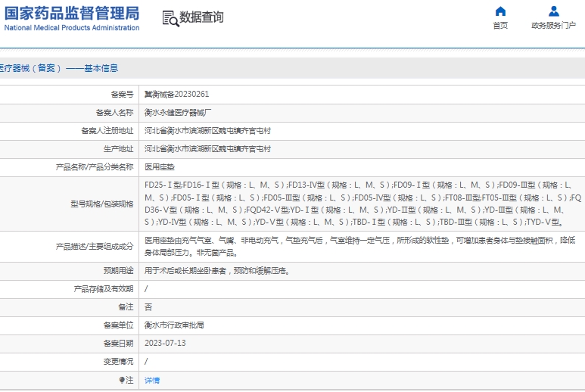Click the lightbulb icon beside 注
The image size is (585, 392).
[122, 380]
